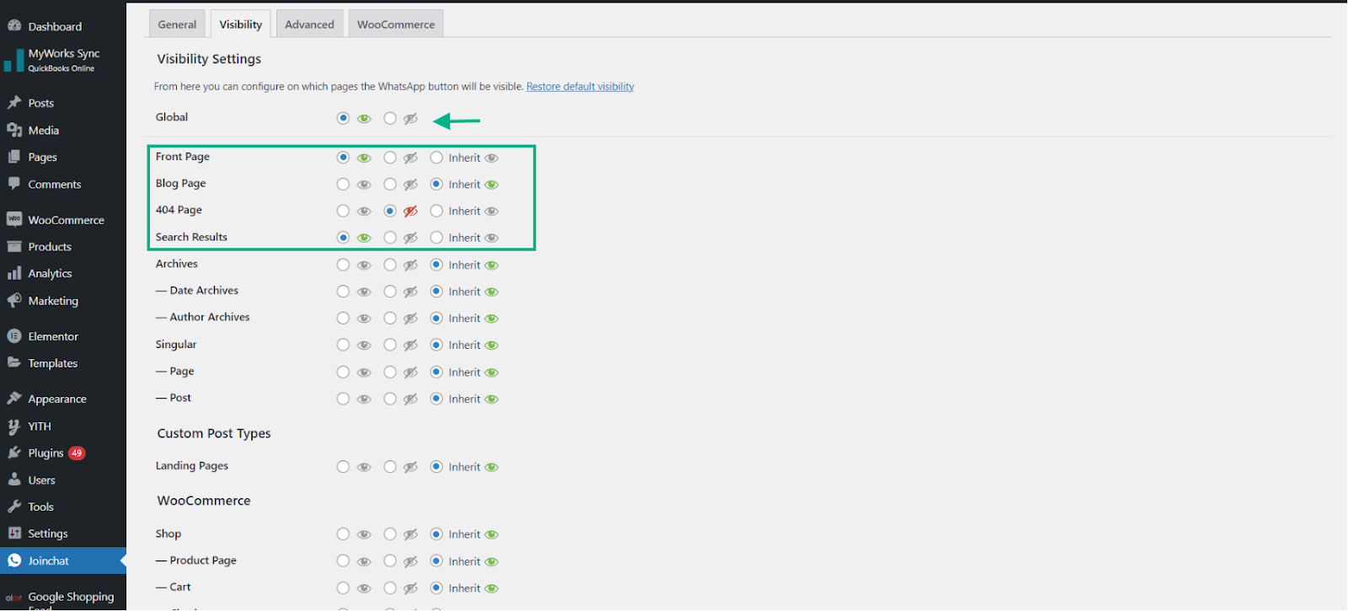Click Restore default visibility link
1348x611 pixels.
580,87
